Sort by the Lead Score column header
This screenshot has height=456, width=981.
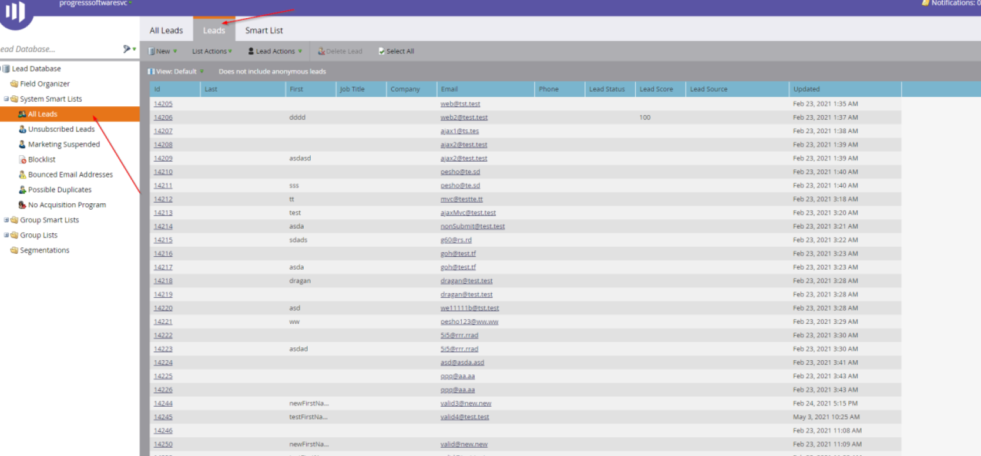660,89
